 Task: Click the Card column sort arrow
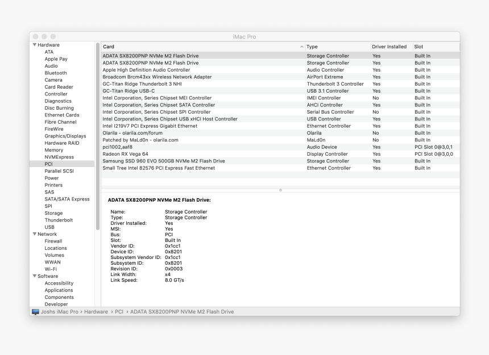301,47
